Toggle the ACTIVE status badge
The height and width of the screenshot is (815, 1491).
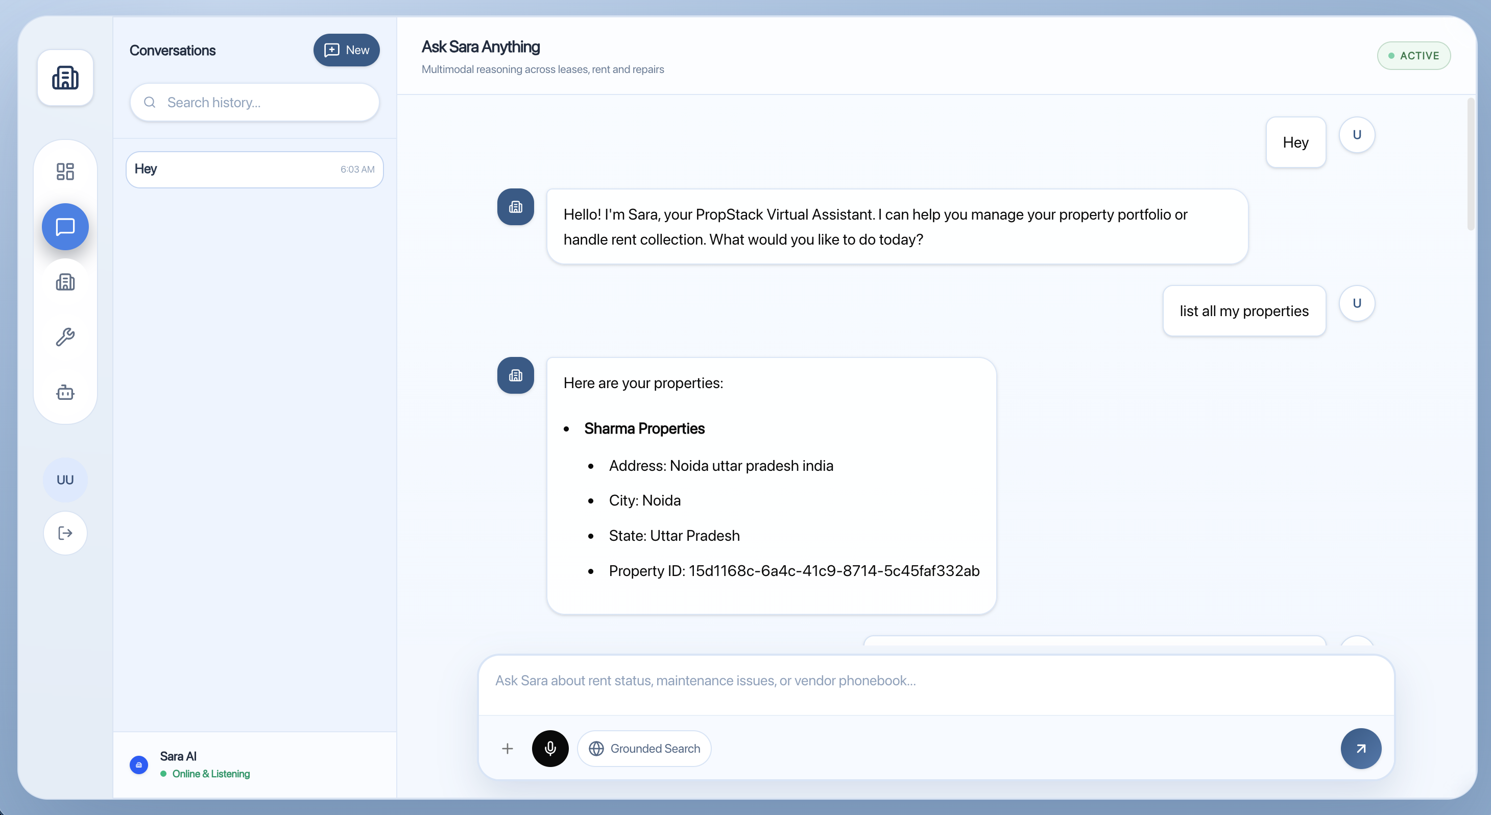1413,55
